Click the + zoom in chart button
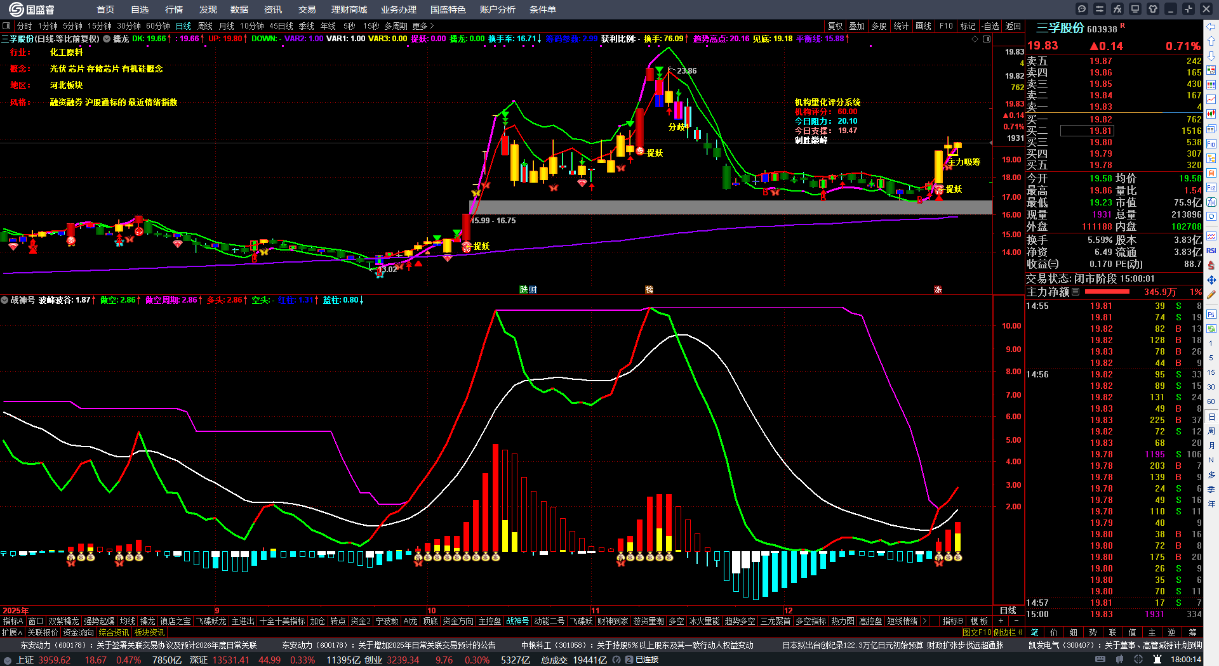This screenshot has height=666, width=1219. 1001,621
